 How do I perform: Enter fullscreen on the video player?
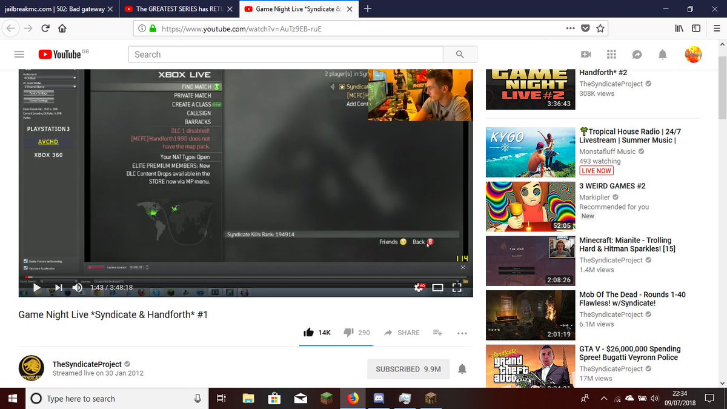(x=457, y=288)
